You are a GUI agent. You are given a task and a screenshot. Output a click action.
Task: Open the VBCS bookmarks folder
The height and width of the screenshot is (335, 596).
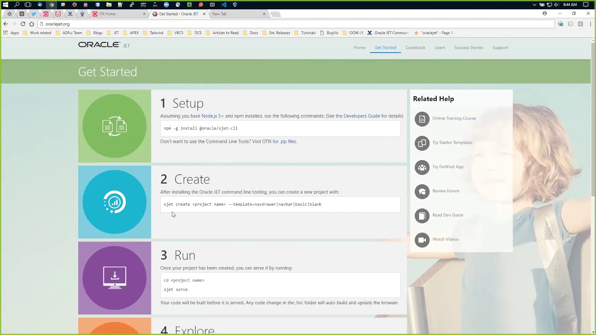[x=175, y=33]
